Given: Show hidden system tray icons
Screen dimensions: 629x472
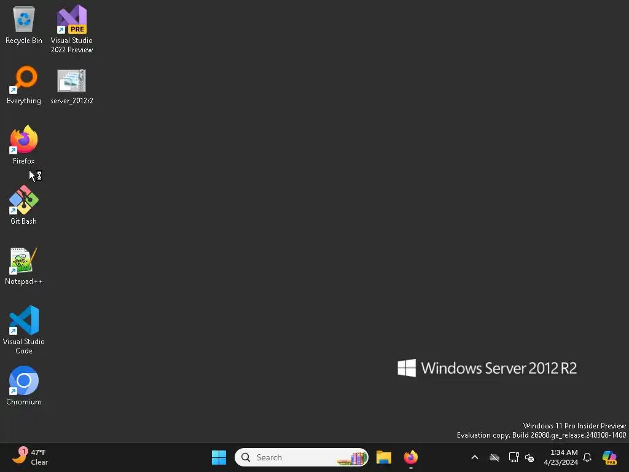Looking at the screenshot, I should [x=475, y=457].
